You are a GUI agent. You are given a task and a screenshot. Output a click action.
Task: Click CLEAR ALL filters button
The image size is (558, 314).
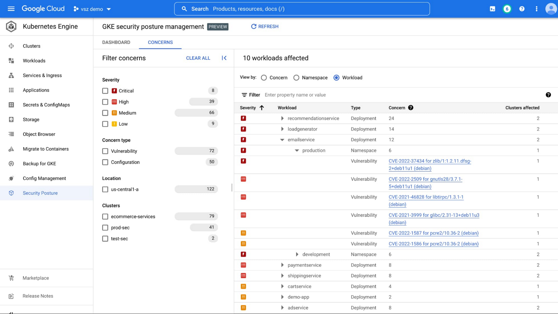point(198,58)
